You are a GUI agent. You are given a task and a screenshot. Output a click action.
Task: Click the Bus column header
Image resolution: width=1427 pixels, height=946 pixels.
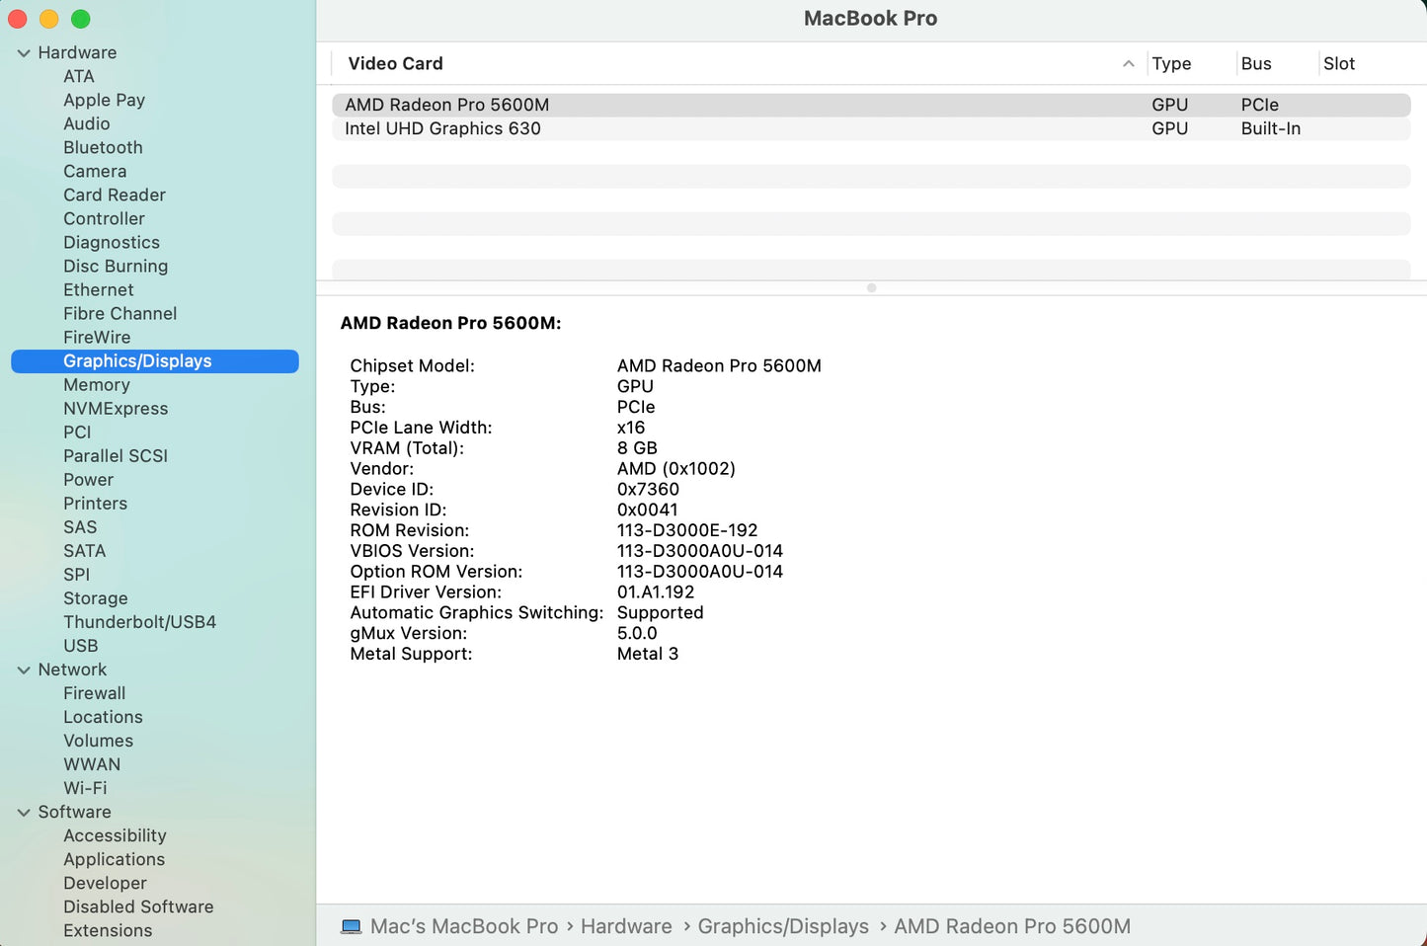pos(1256,63)
